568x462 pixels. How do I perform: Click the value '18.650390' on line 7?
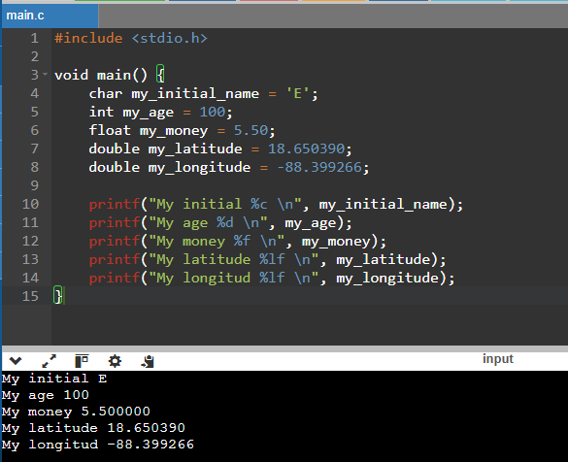[306, 148]
